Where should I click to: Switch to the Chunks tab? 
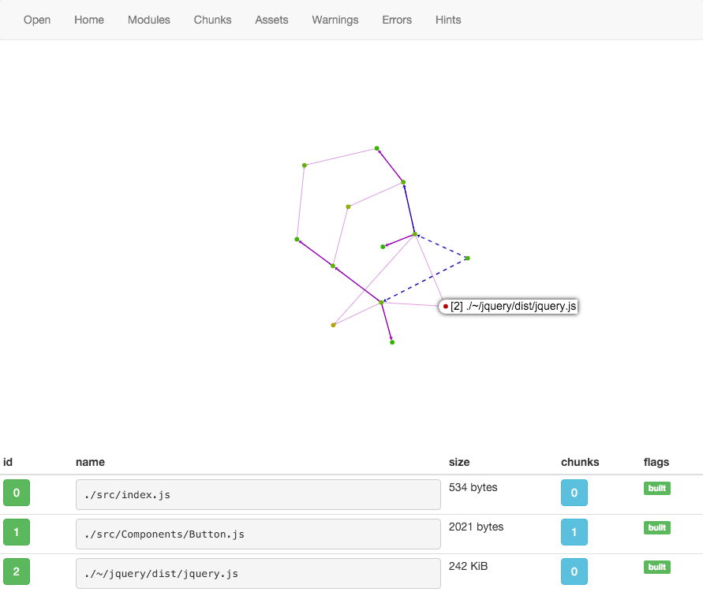point(212,20)
